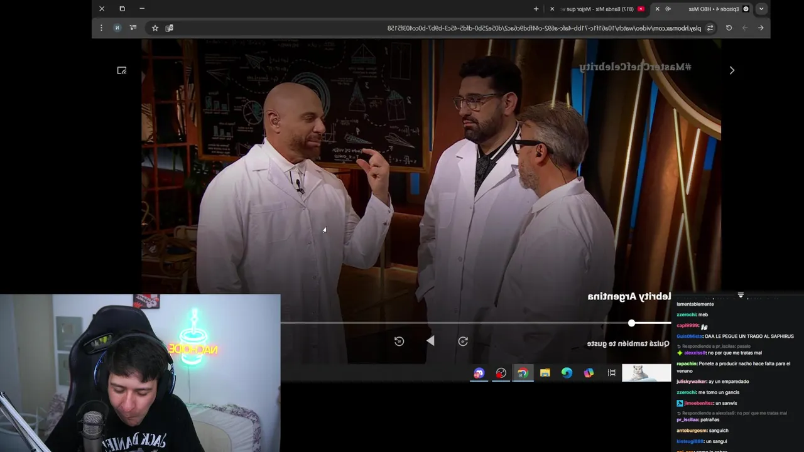
Task: Click zzerochi in 'me tomo un gancis' message
Action: 687,392
